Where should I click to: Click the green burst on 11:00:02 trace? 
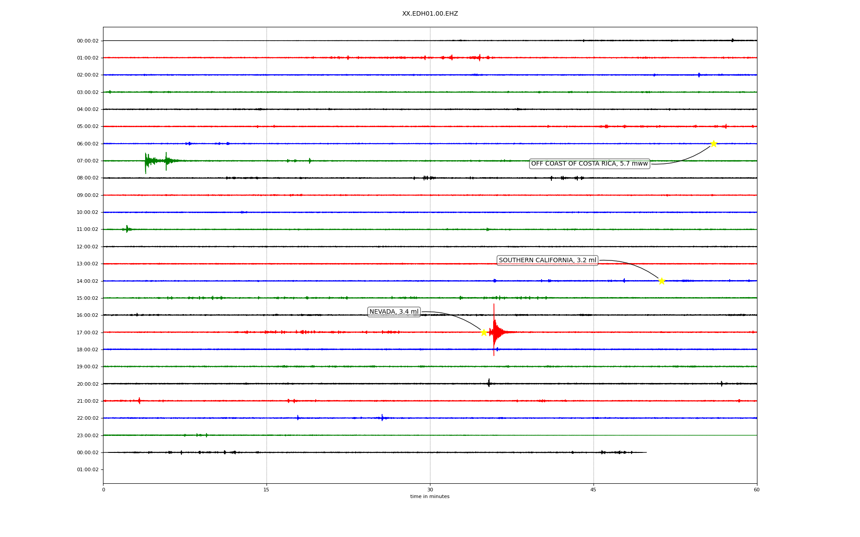click(x=127, y=229)
